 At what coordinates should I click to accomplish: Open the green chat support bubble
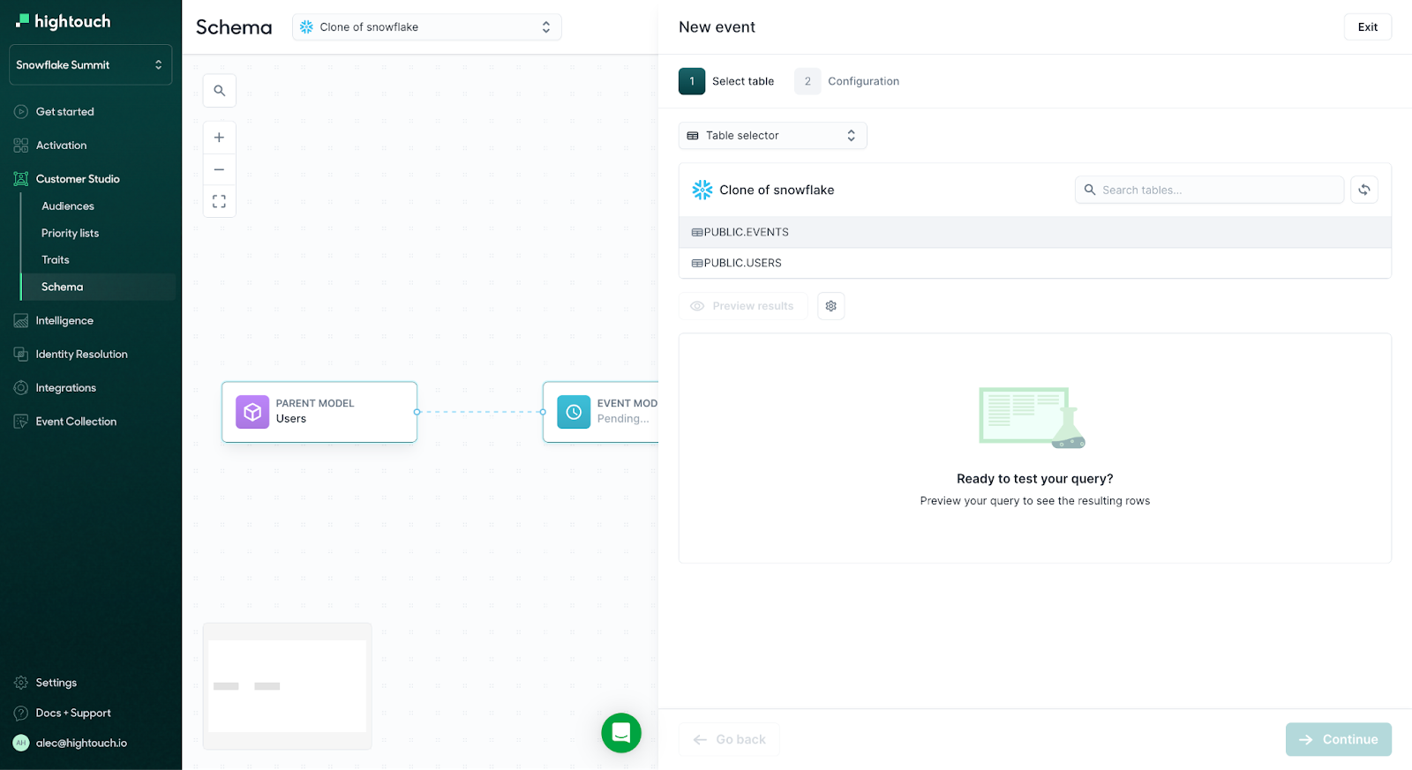[x=621, y=733]
